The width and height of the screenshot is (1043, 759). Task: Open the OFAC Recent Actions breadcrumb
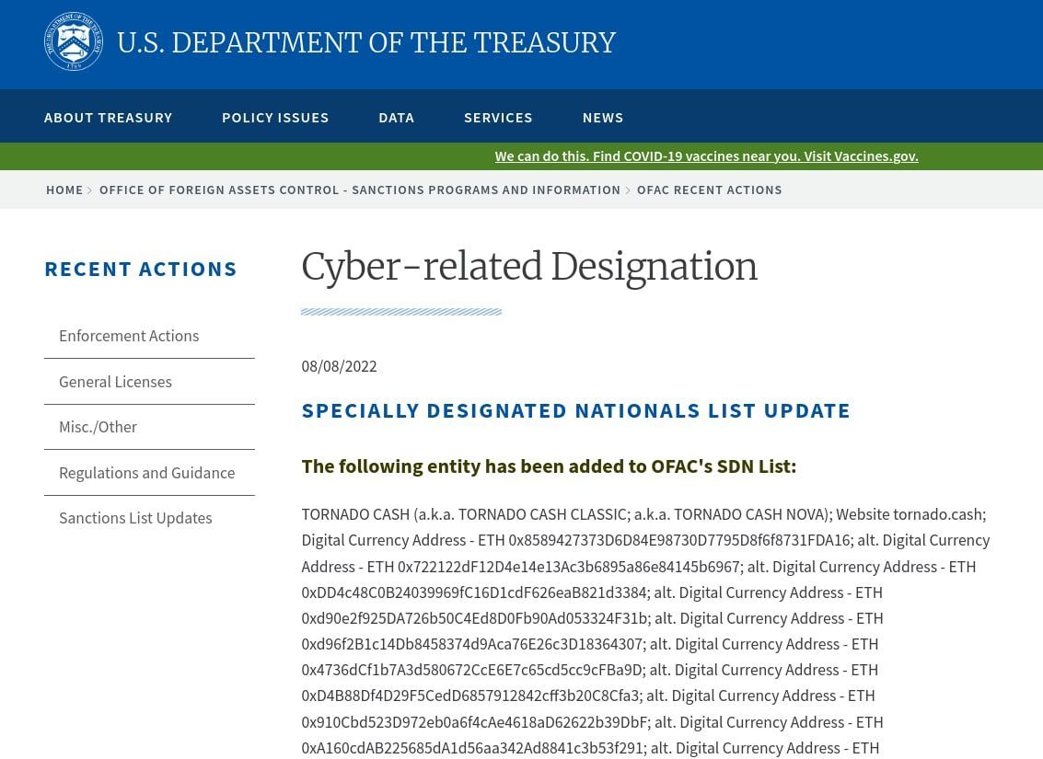point(709,190)
